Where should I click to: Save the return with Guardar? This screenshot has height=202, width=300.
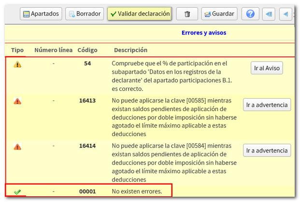(219, 14)
